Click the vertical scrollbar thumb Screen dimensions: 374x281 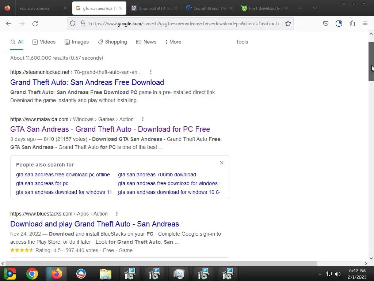[x=371, y=61]
